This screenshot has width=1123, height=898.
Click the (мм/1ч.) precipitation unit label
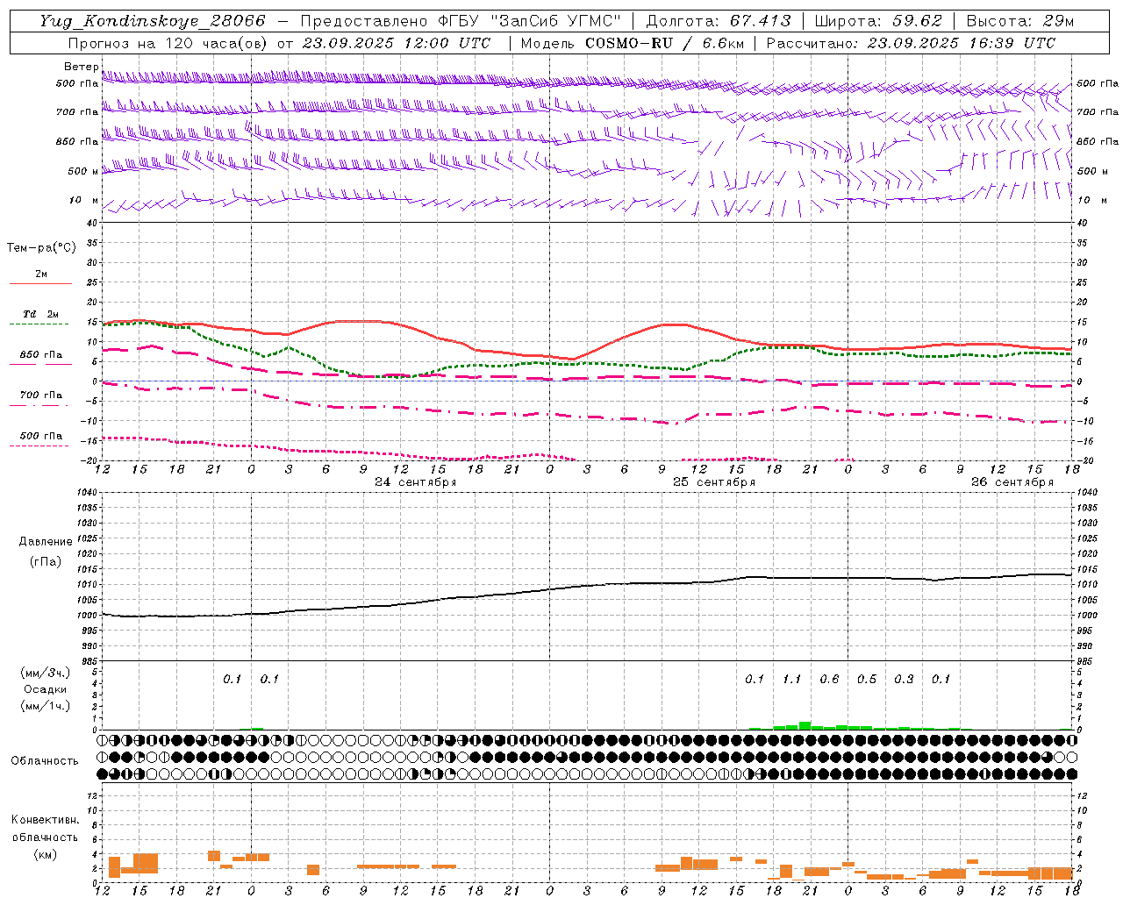pos(45,706)
